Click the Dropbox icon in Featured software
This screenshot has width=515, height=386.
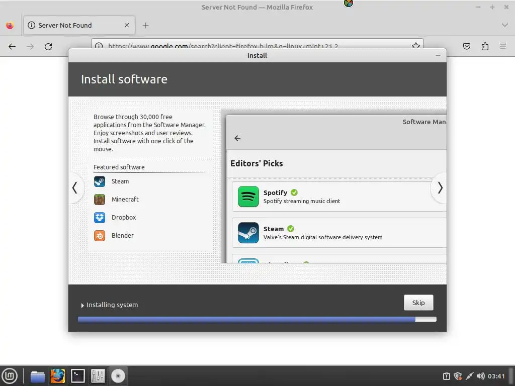pos(100,217)
